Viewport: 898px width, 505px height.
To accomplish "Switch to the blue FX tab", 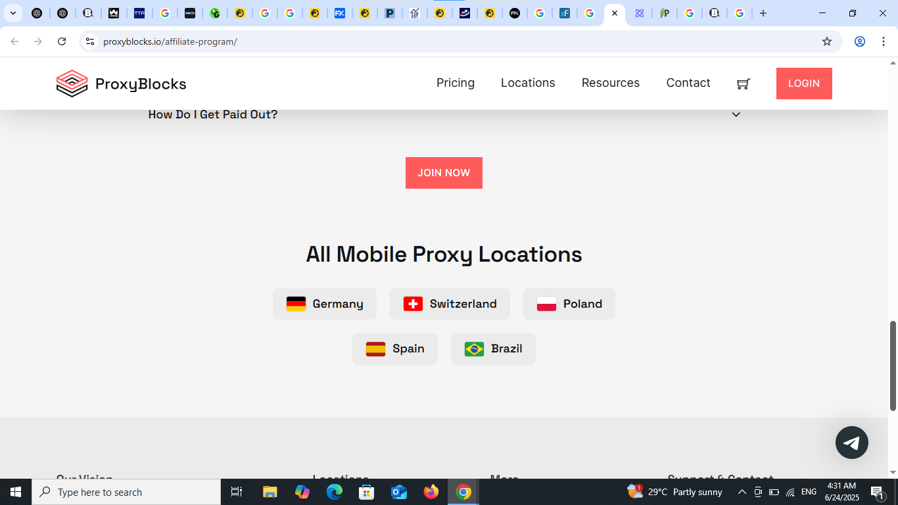I will [x=340, y=13].
